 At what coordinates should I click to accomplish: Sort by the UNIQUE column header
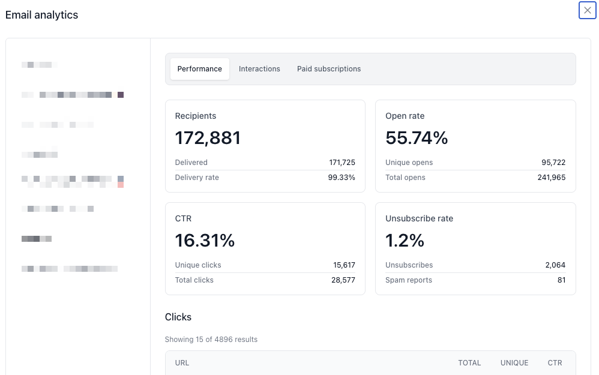pyautogui.click(x=514, y=363)
